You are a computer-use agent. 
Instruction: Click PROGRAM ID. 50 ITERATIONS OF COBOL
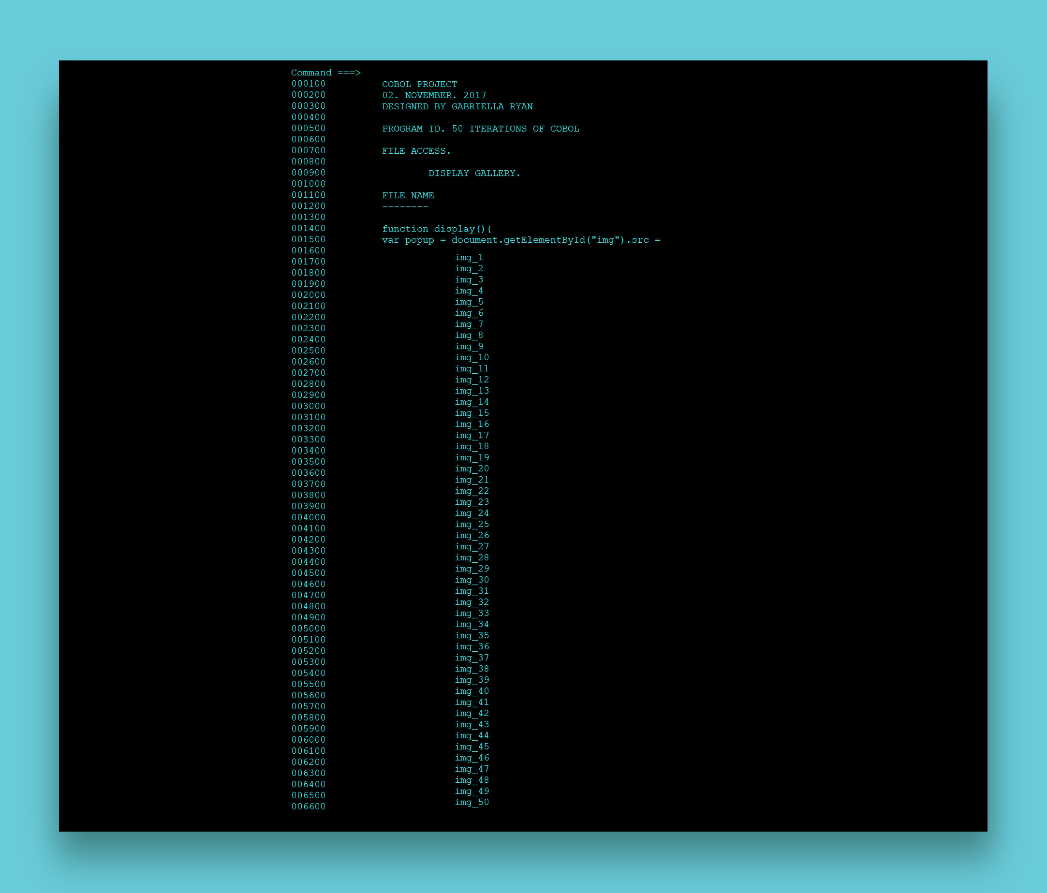coord(481,129)
